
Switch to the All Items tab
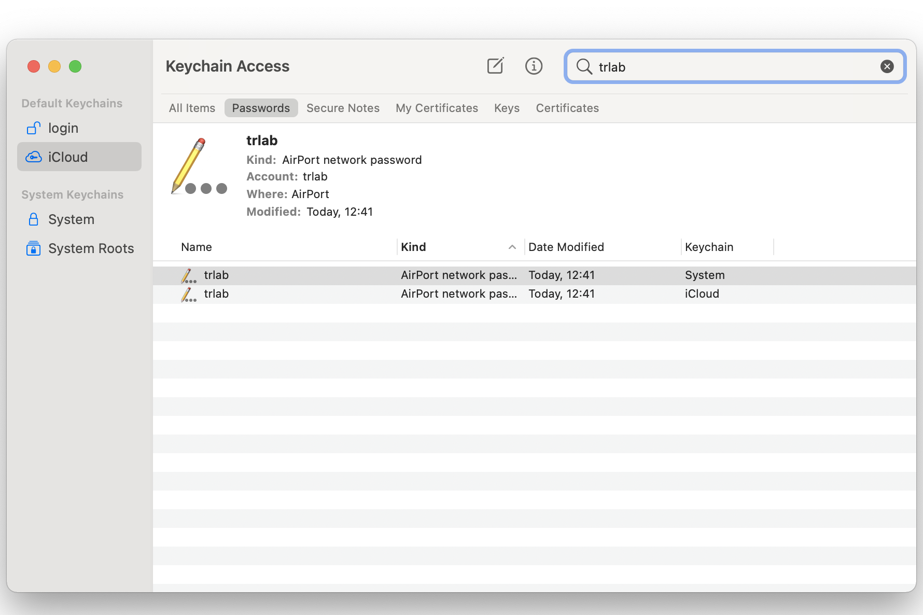click(x=192, y=108)
